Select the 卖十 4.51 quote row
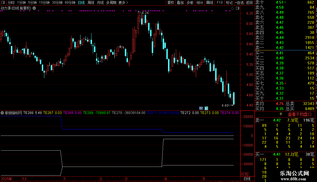The width and height of the screenshot is (317, 182). (x=285, y=3)
